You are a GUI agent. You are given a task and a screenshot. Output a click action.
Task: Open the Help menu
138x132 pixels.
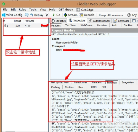point(52,10)
